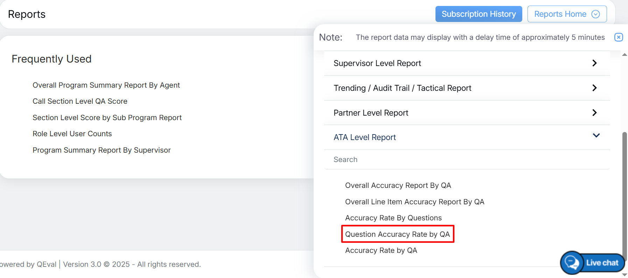The width and height of the screenshot is (628, 278).
Task: Expand Supervisor Level Report chevron
Action: tap(594, 63)
